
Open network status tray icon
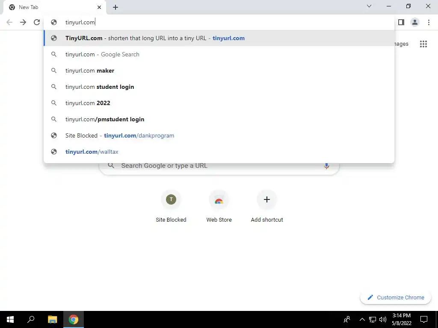(373, 319)
